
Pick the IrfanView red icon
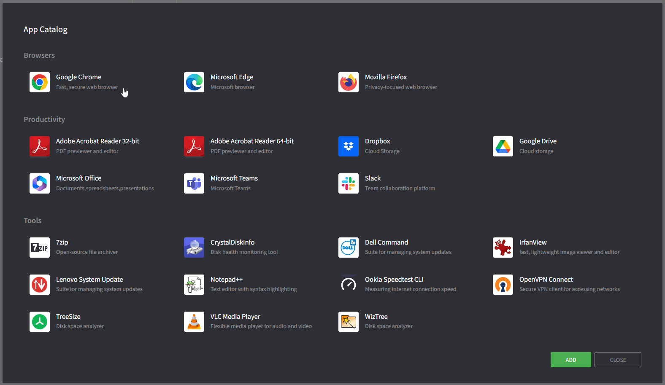pyautogui.click(x=503, y=248)
